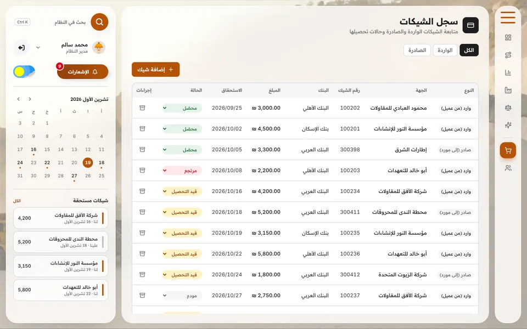This screenshot has height=329, width=527.
Task: Archive the check 300411 row
Action: [x=142, y=212]
